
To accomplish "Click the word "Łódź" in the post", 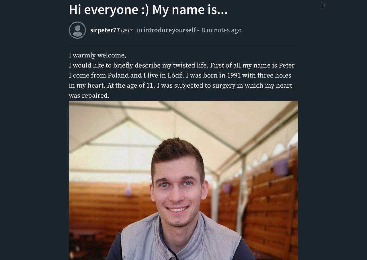I will click(175, 75).
